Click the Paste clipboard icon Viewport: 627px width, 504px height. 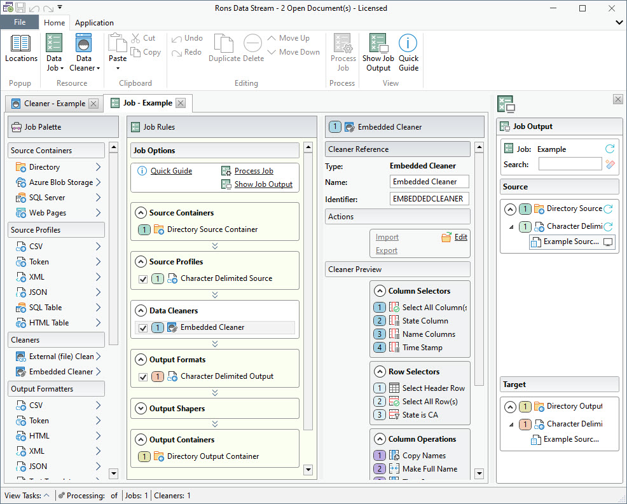[x=118, y=44]
